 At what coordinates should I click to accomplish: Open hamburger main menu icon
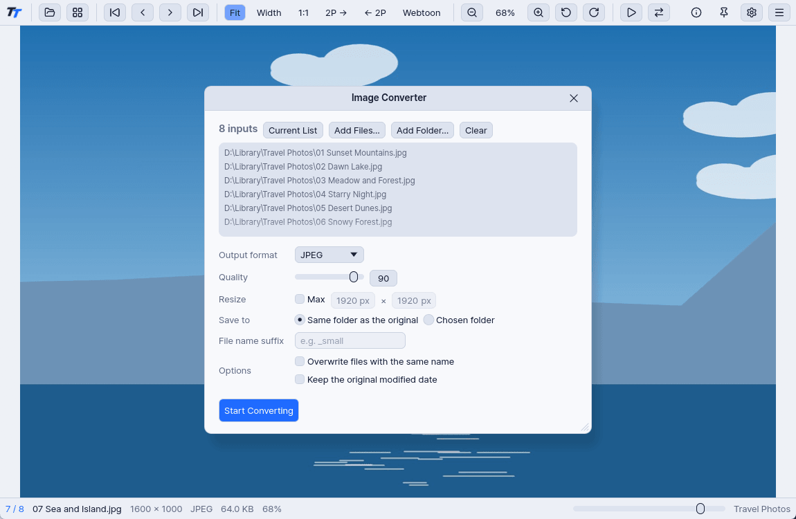click(x=779, y=12)
